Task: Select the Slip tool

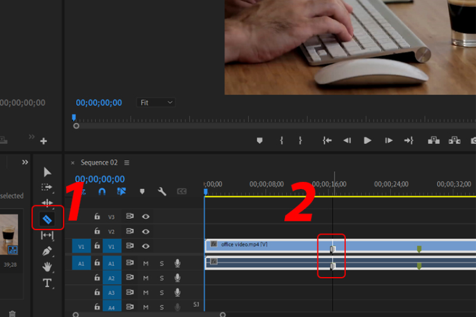Action: (47, 235)
